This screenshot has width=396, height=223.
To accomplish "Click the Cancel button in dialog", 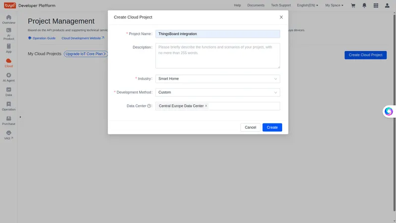I will [250, 127].
